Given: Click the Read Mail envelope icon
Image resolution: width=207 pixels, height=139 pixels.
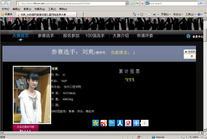Looking at the screenshot, I should (x=150, y=14).
